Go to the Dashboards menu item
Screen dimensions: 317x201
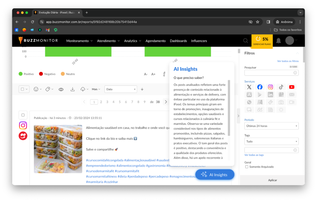[x=178, y=41]
